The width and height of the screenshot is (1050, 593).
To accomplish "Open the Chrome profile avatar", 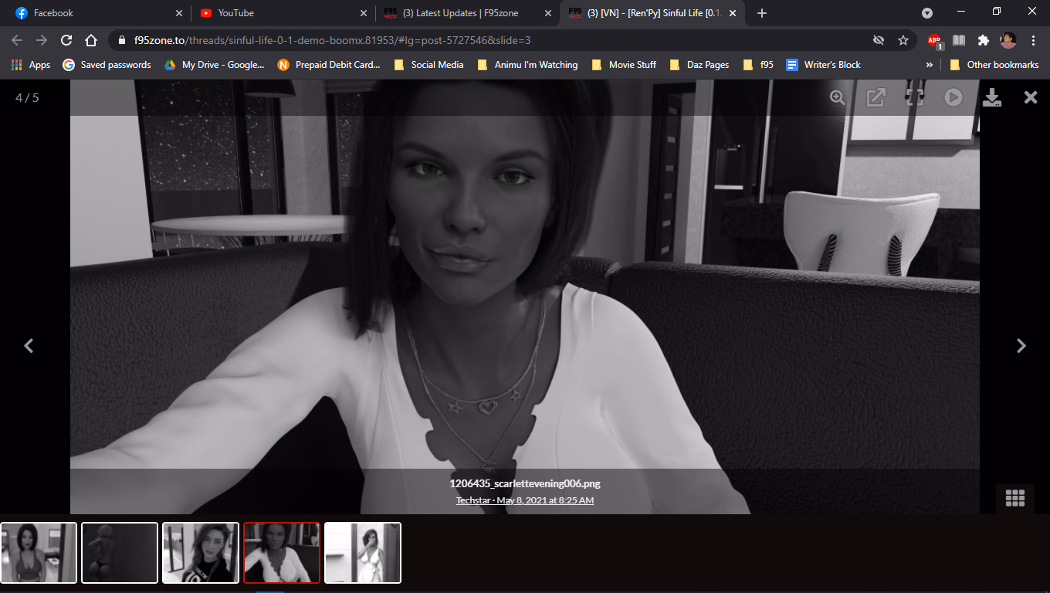I will 1008,40.
